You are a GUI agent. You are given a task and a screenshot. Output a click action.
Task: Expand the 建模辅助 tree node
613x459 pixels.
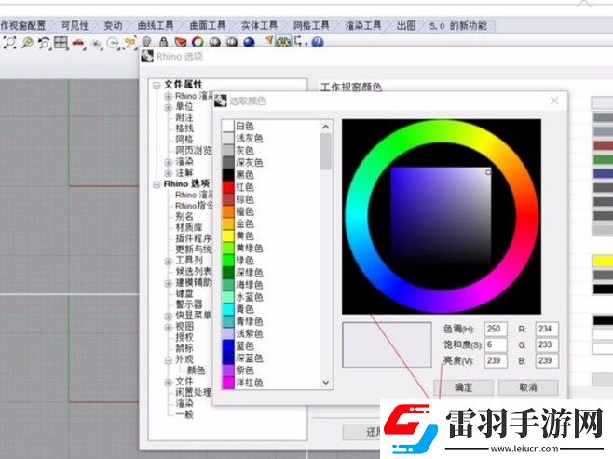(169, 283)
